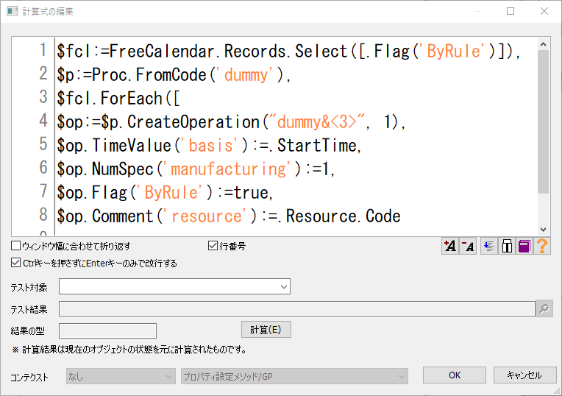
Task: Click the dialog icon in title bar
Action: coord(12,11)
